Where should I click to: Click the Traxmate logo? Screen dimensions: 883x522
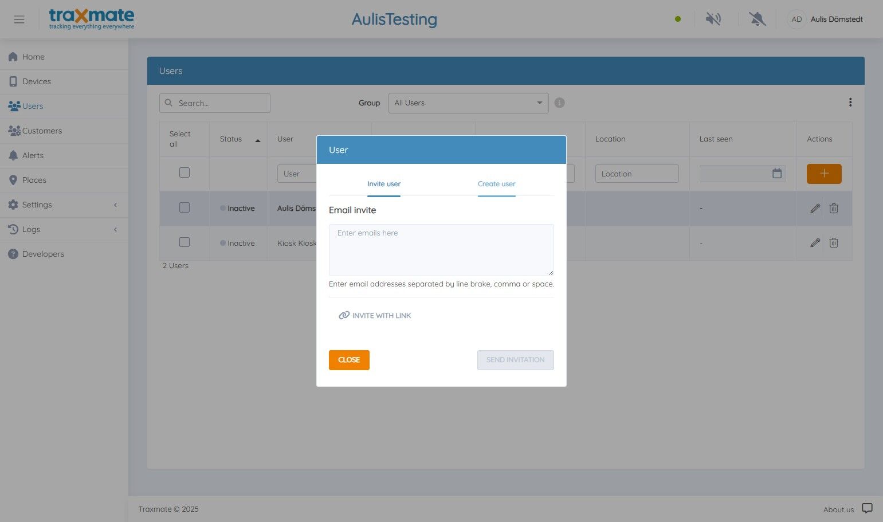click(x=92, y=19)
